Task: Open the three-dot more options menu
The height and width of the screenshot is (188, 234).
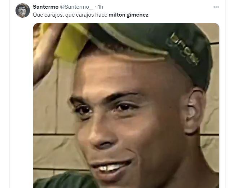Action: (216, 7)
